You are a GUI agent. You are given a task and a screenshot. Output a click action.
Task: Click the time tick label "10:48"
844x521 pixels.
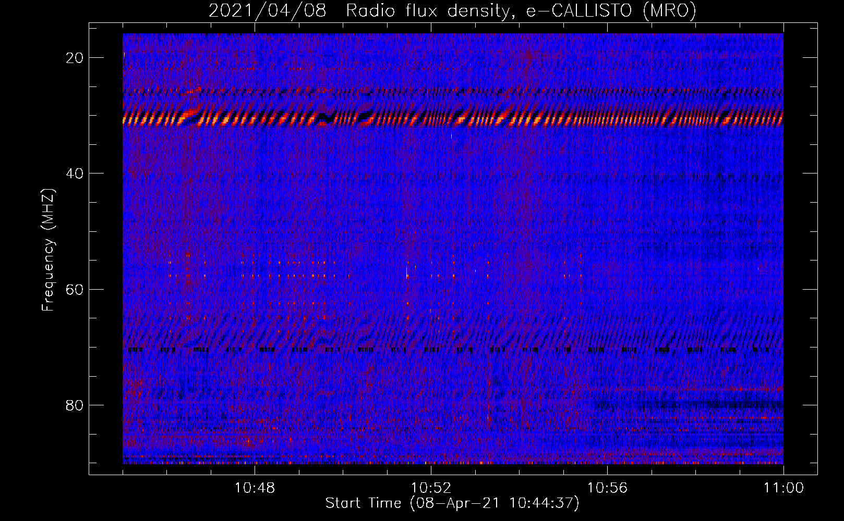point(255,488)
